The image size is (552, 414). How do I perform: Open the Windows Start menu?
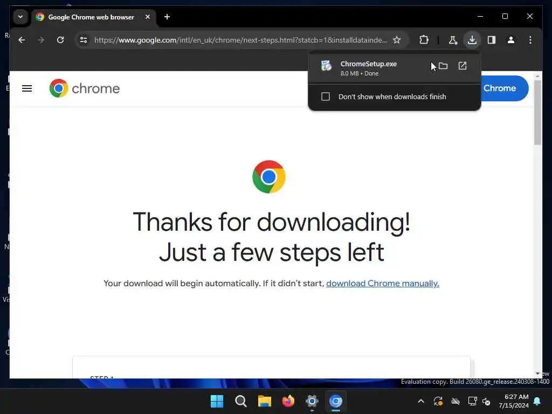(217, 401)
